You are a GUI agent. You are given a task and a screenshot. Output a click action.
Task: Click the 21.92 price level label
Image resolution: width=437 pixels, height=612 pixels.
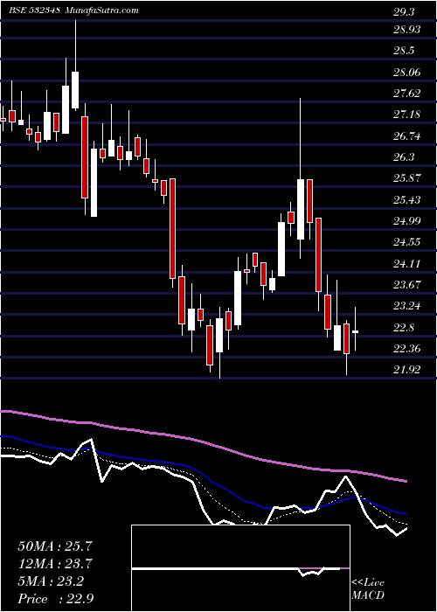pyautogui.click(x=406, y=370)
